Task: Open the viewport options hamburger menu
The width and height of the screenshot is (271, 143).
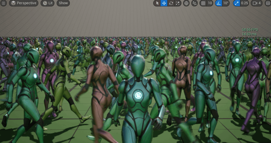Action: [x=3, y=3]
